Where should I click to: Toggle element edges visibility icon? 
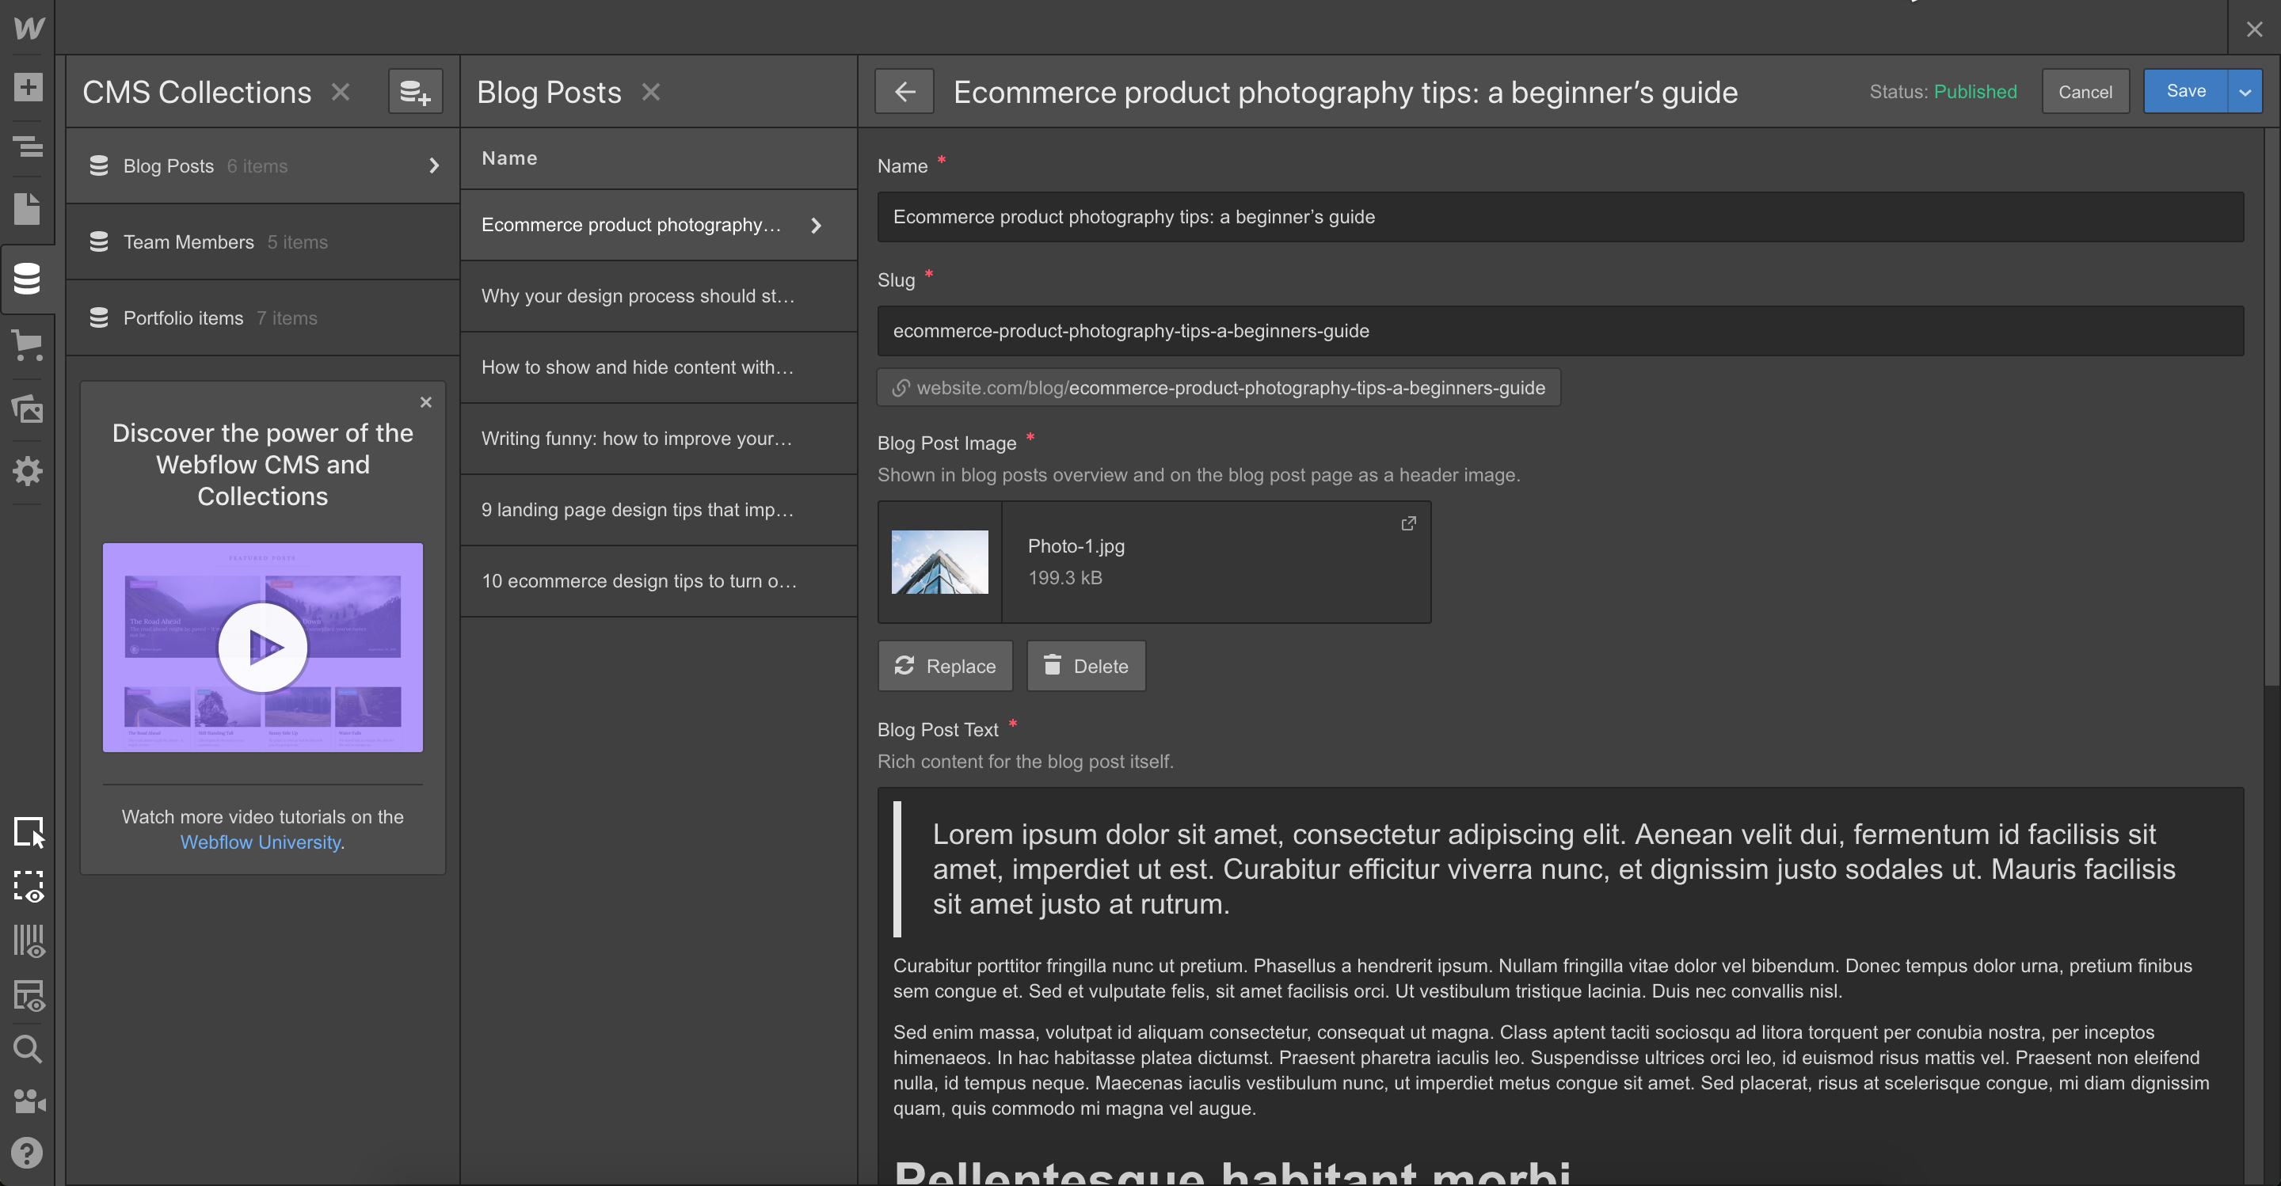tap(29, 886)
